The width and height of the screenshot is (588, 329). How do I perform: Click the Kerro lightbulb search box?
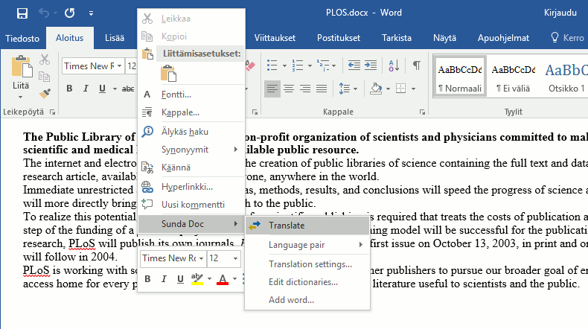(x=567, y=38)
